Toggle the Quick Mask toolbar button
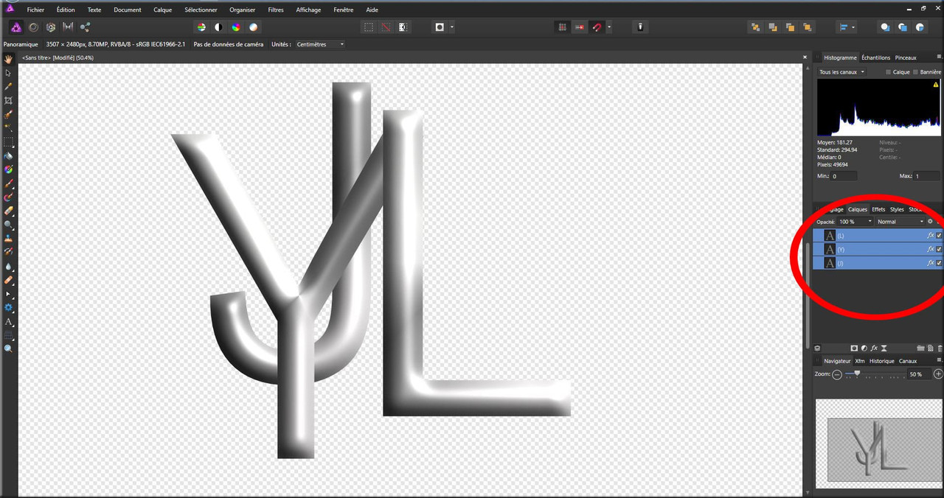This screenshot has height=498, width=944. pos(440,27)
